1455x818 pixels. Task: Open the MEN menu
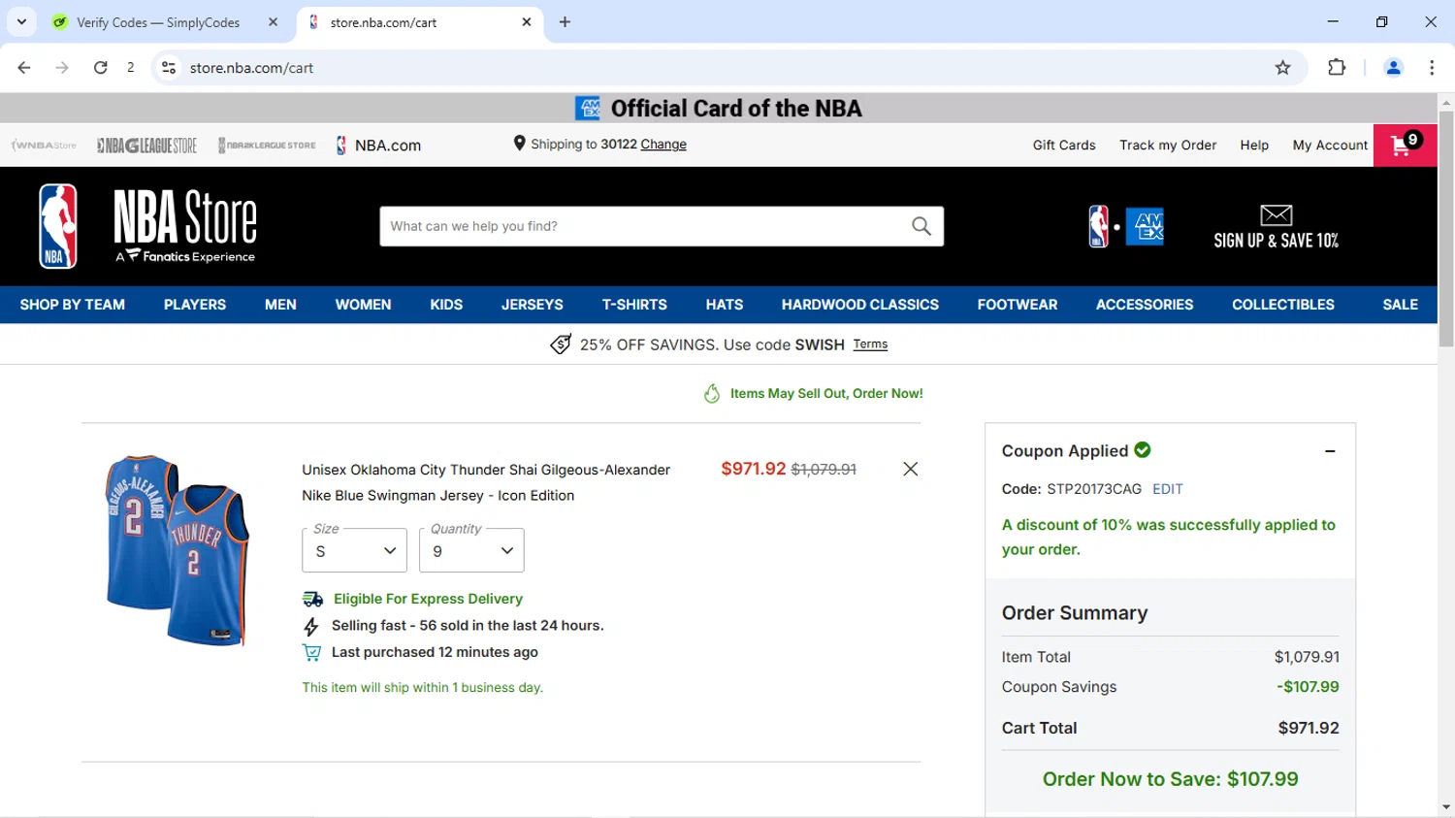280,305
